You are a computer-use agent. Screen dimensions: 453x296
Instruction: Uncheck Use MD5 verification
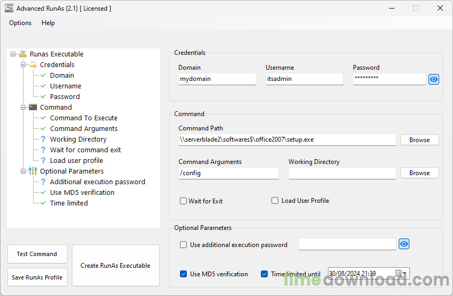tap(184, 274)
